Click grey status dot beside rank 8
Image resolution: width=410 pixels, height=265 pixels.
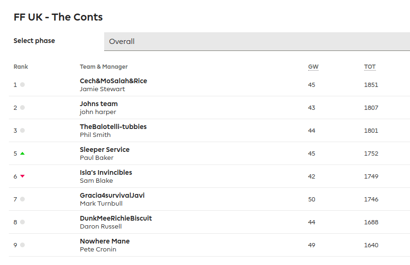tap(22, 222)
